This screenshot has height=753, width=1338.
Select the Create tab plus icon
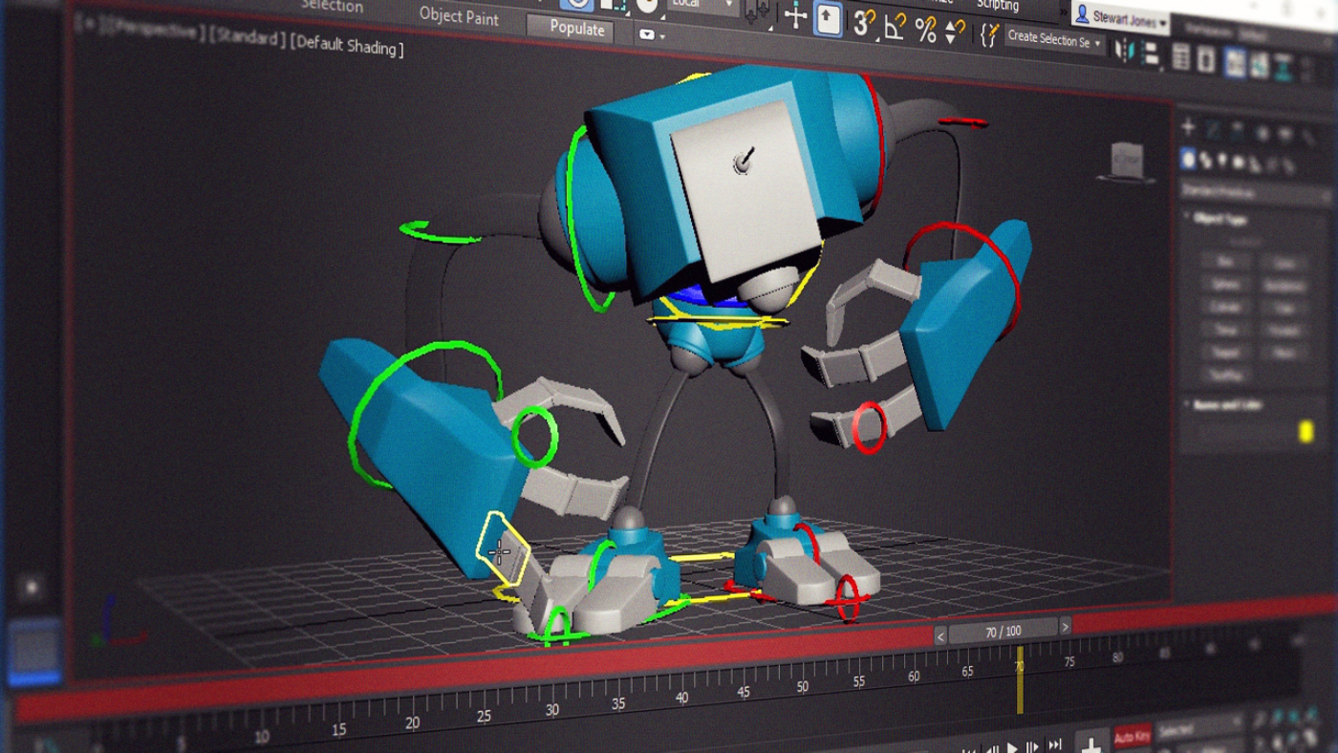[1189, 125]
